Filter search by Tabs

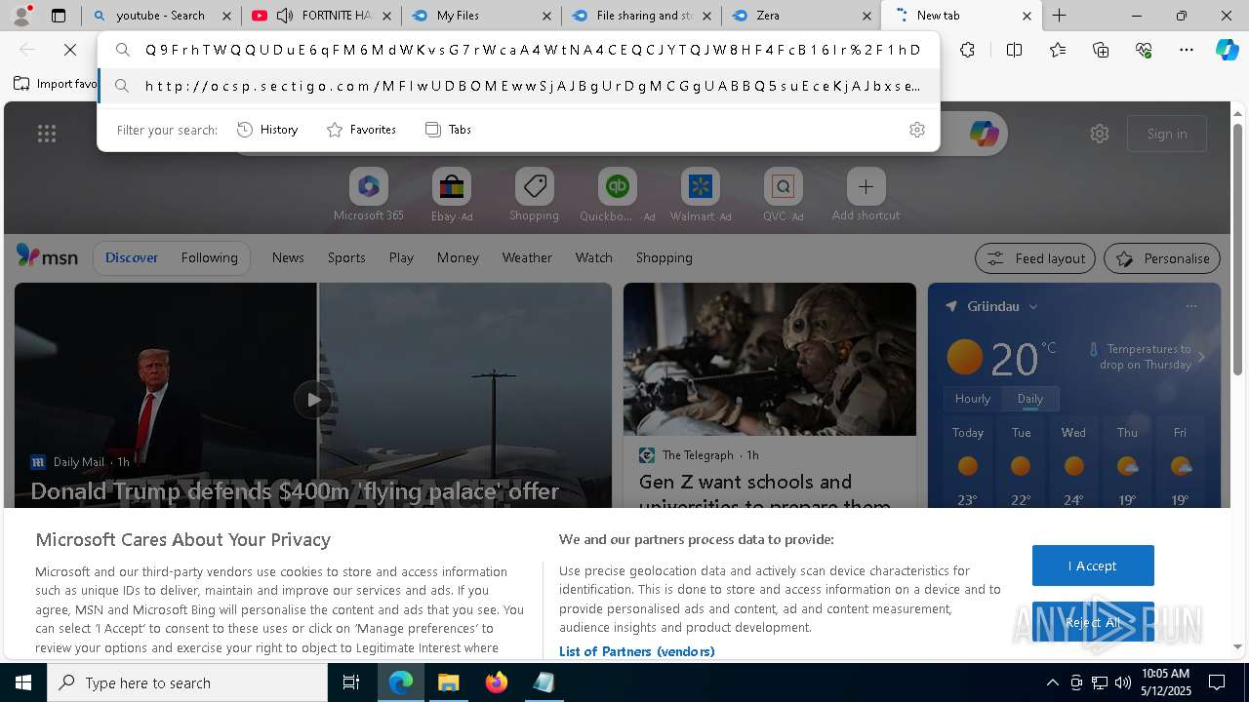(448, 130)
